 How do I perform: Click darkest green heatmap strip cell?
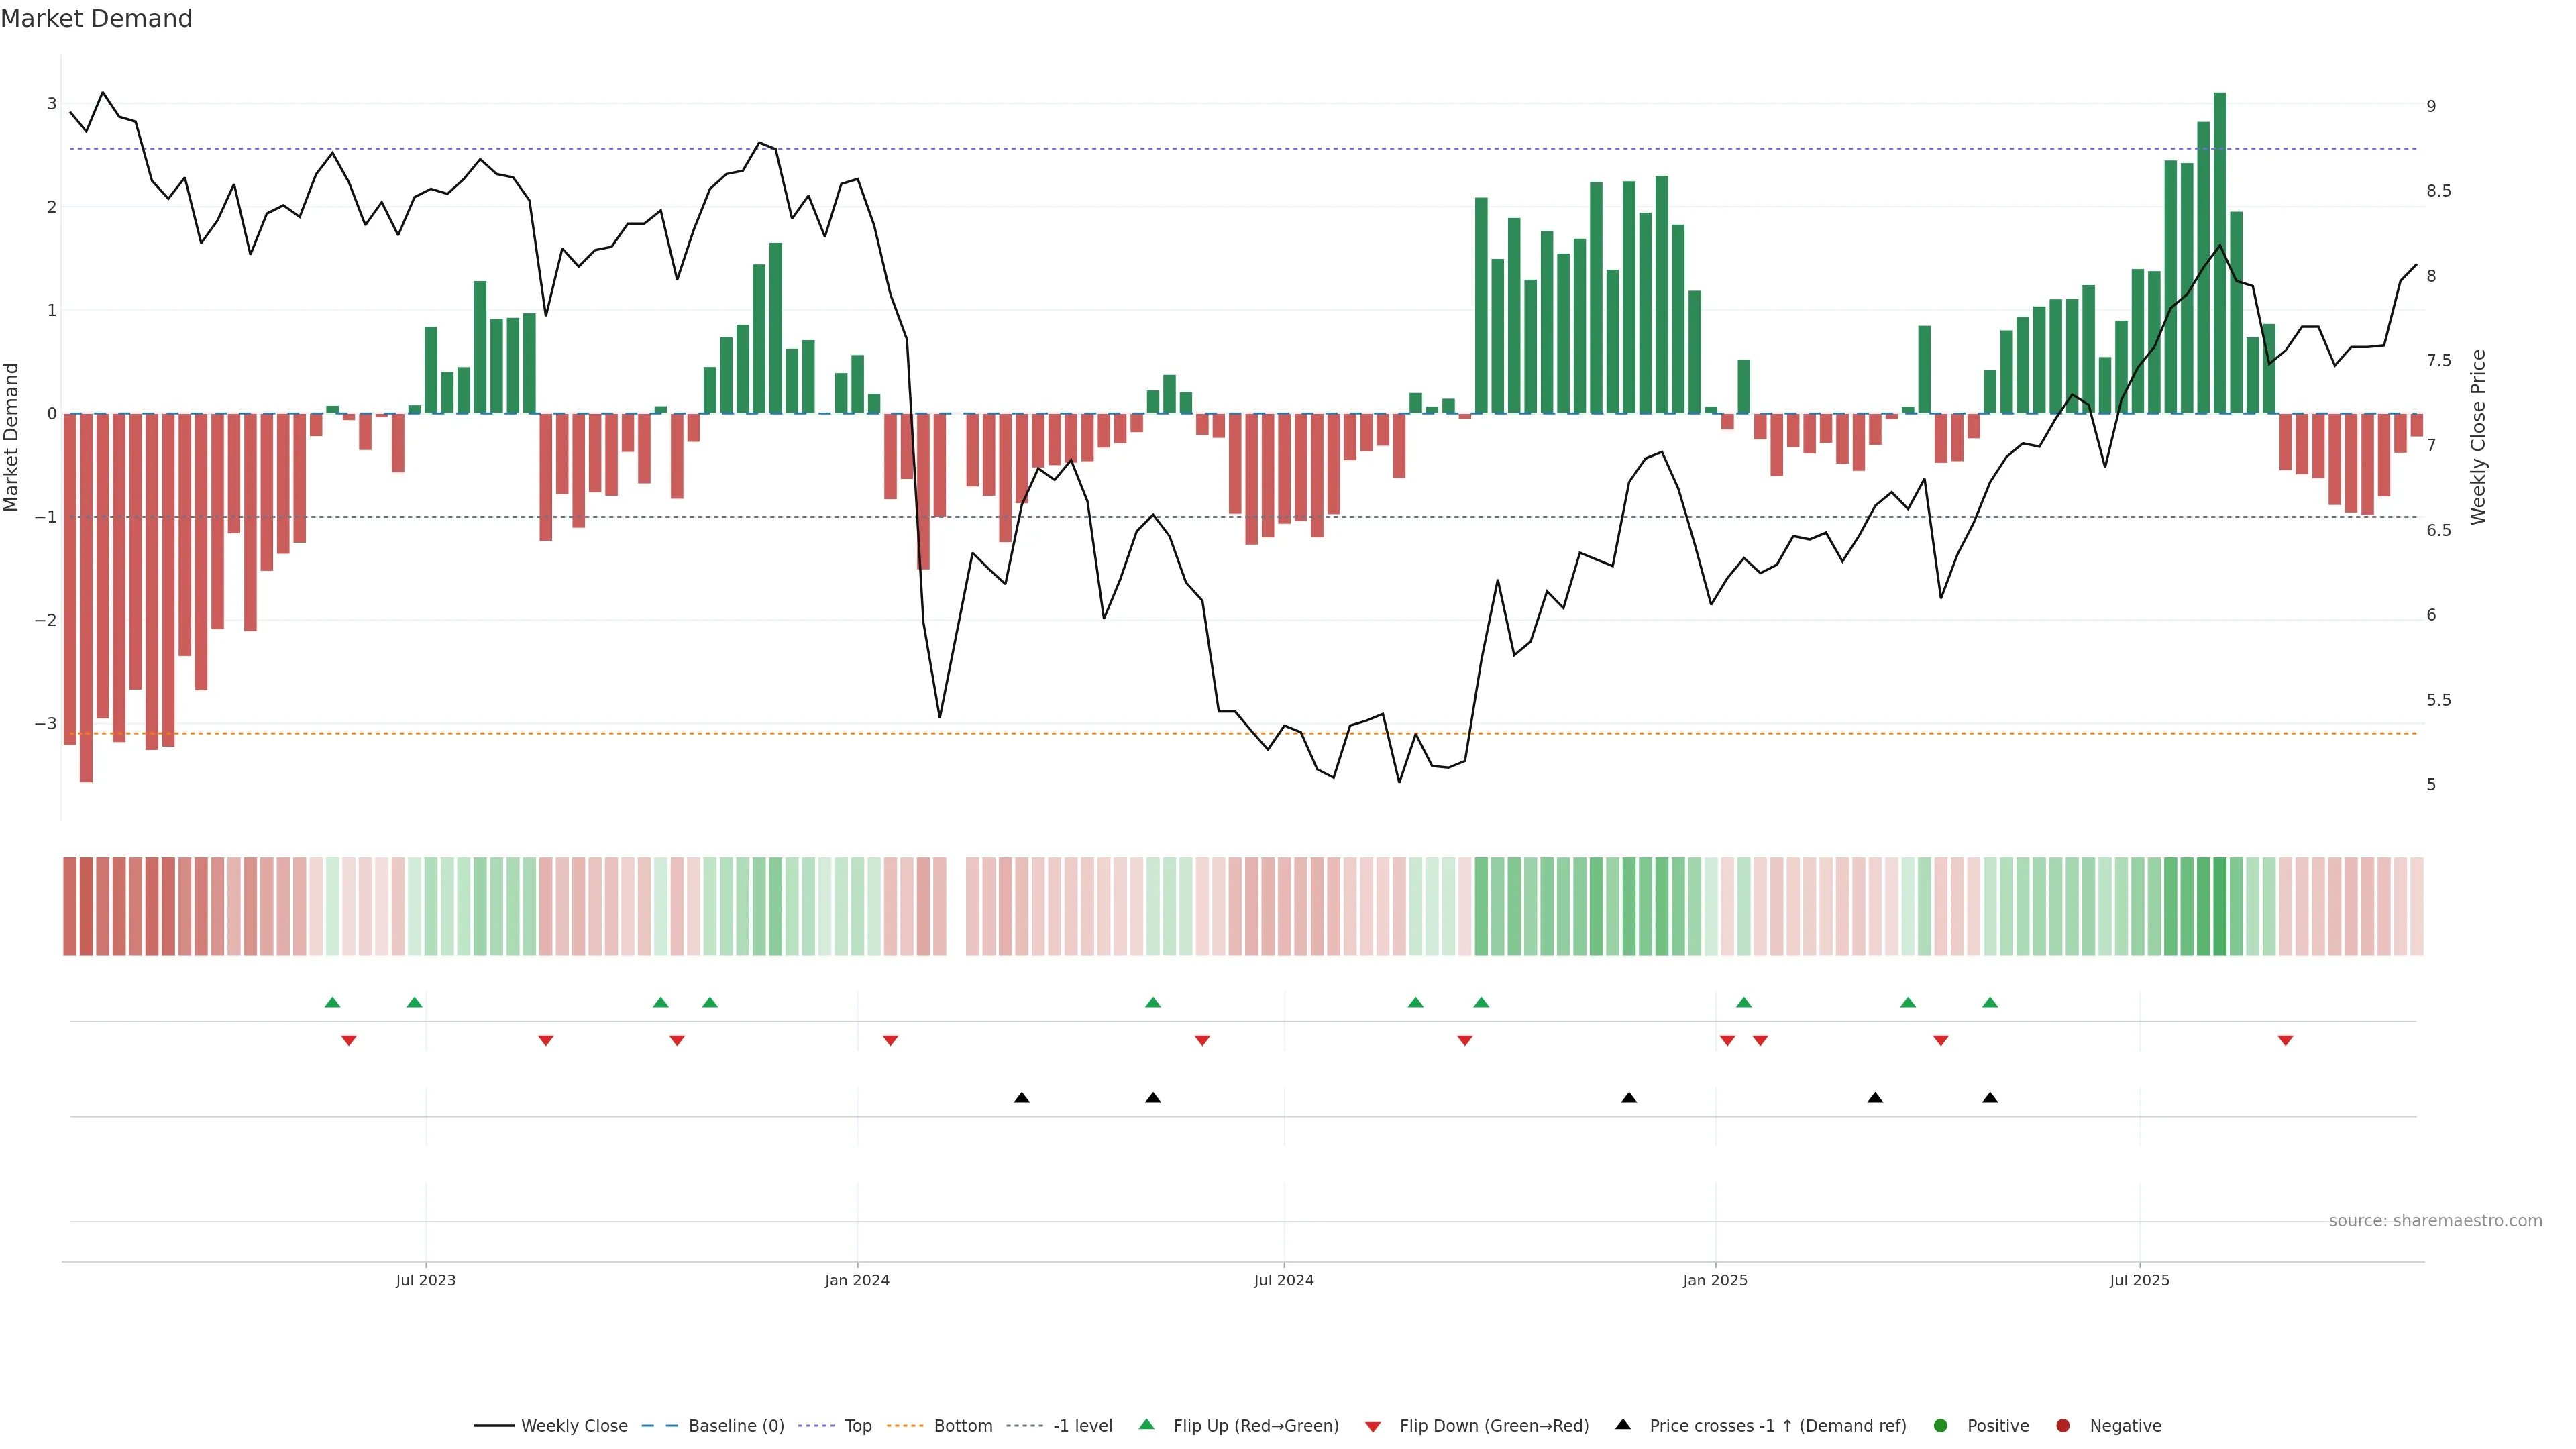tap(2220, 906)
